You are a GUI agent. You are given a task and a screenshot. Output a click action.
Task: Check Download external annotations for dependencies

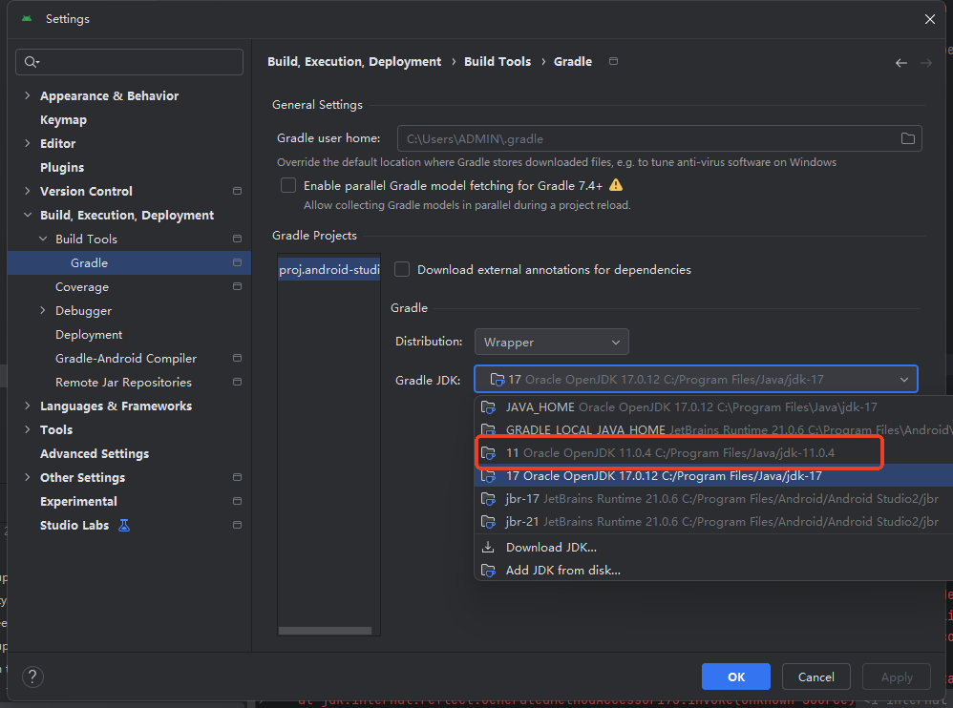(402, 270)
